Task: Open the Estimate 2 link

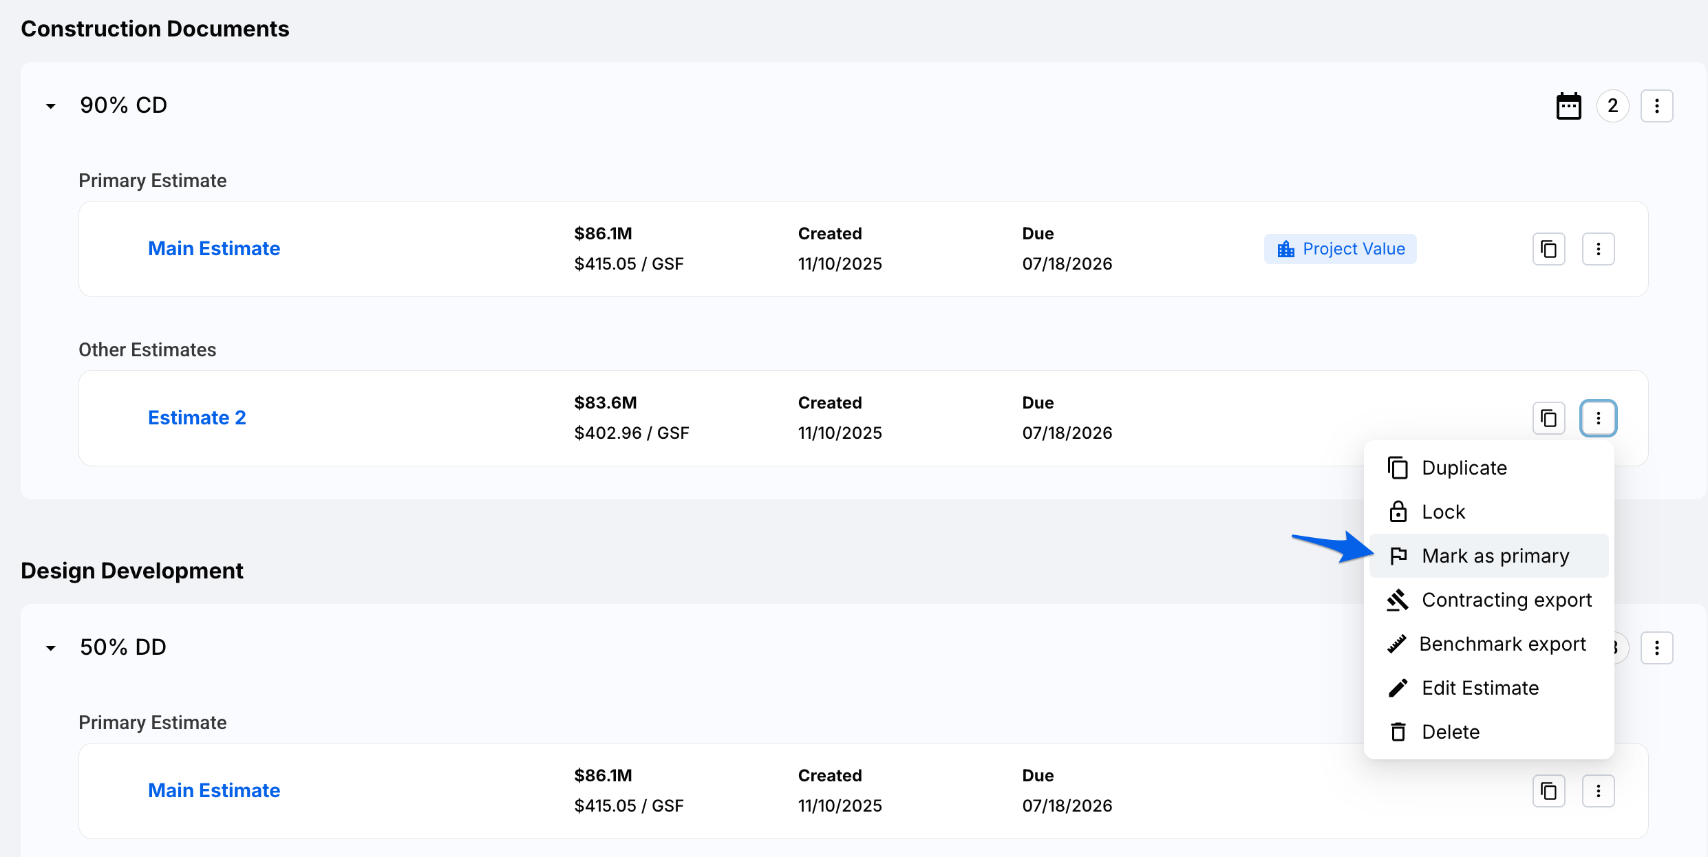Action: pyautogui.click(x=197, y=418)
